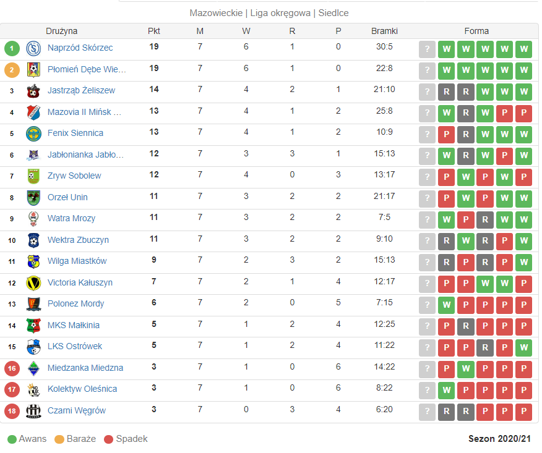Click the Orzeł Unin eagle crest

pyautogui.click(x=33, y=198)
